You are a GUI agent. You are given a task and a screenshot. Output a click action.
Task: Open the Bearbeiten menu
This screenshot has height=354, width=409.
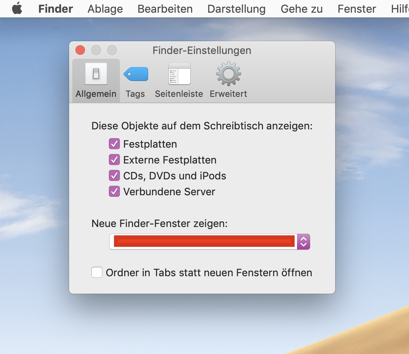pos(165,9)
